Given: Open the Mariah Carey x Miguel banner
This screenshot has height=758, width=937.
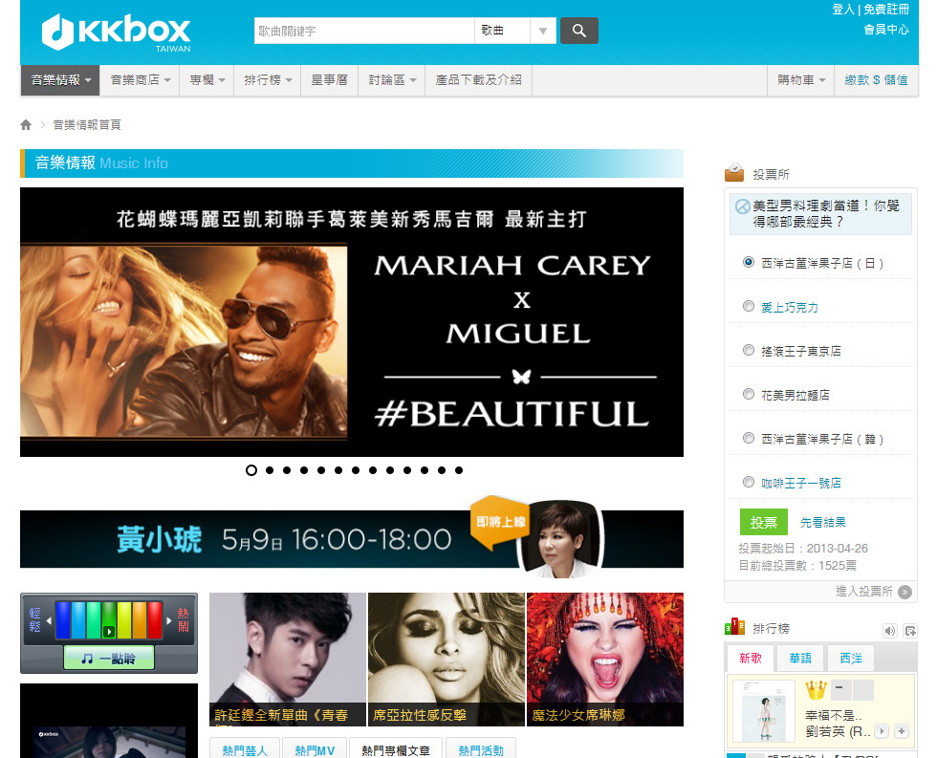Looking at the screenshot, I should (x=352, y=322).
